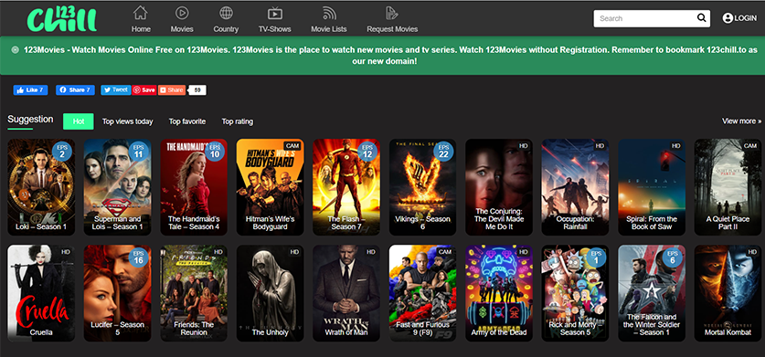Image resolution: width=765 pixels, height=357 pixels.
Task: Click the search magnifier icon
Action: pos(702,18)
